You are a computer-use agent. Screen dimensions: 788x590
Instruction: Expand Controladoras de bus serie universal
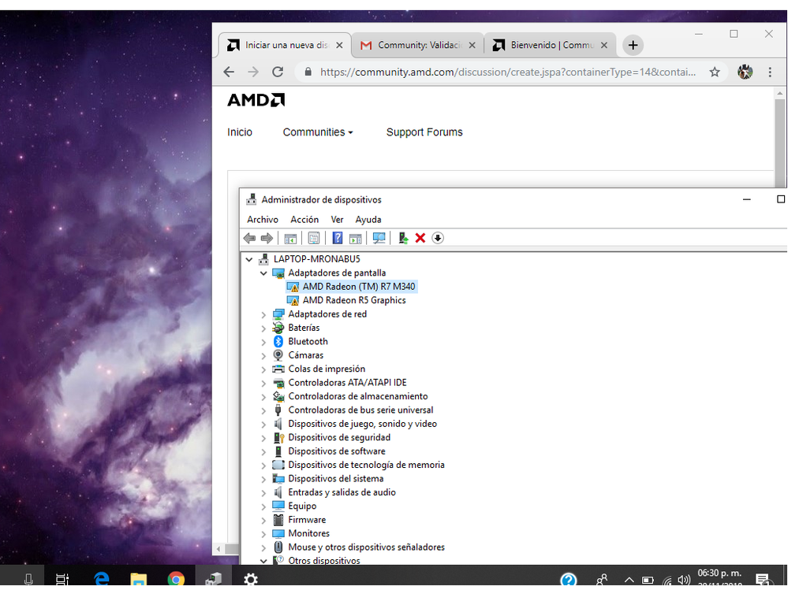click(x=263, y=410)
